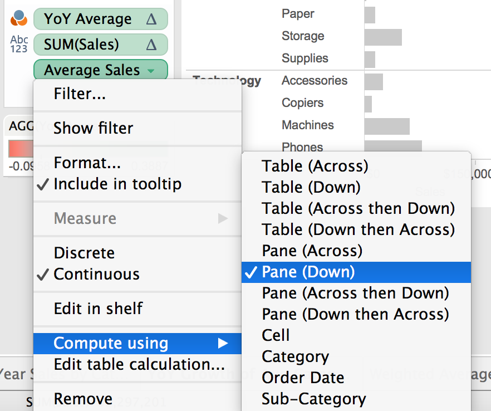Choose Table (Across) compute option

315,166
